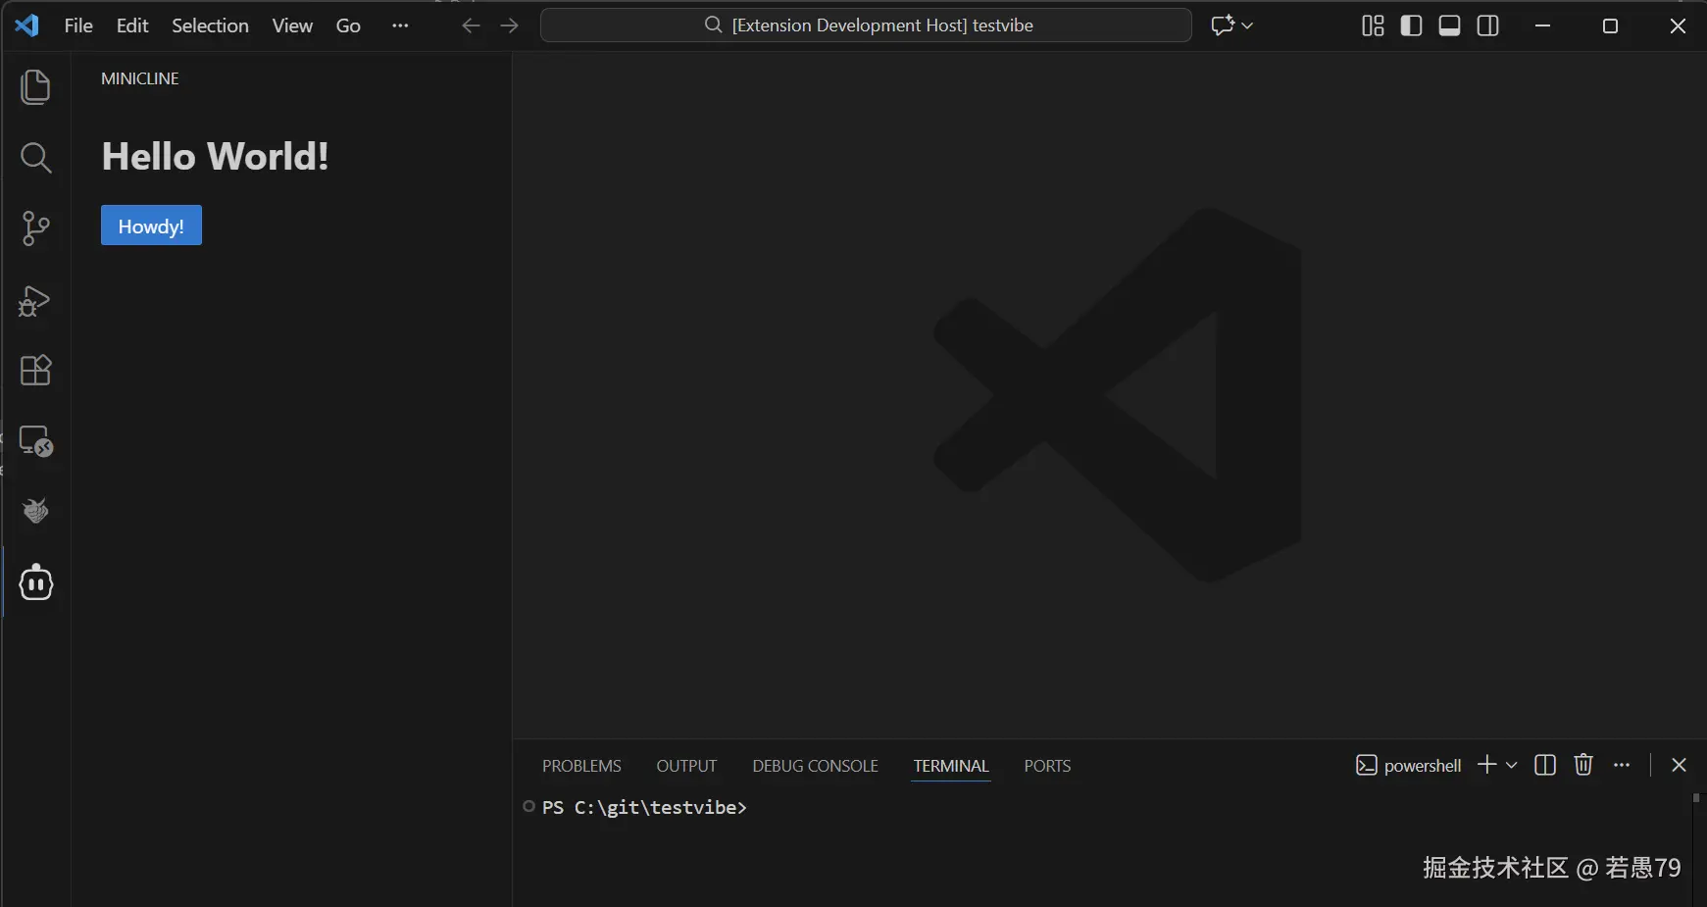Show more menus via title bar ellipsis
This screenshot has width=1707, height=907.
(400, 25)
